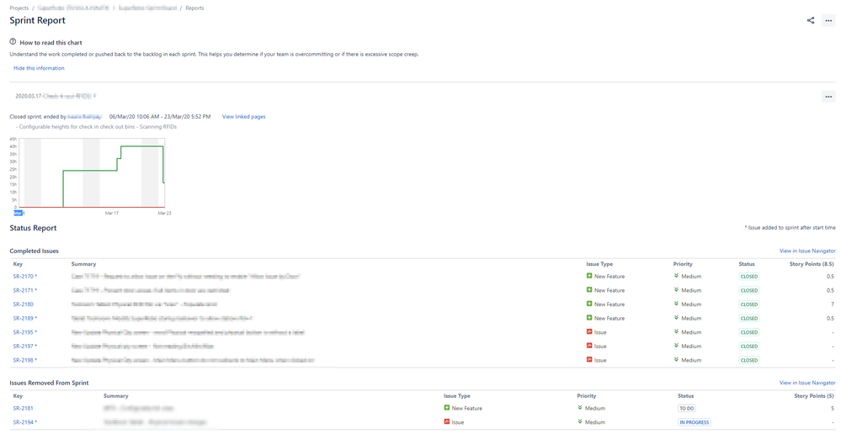Open removed issue SR-2181
Screen dimensions: 841x439
click(23, 409)
